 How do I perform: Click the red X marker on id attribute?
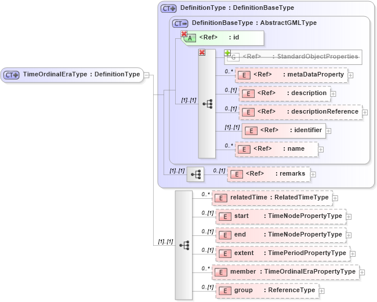(184, 34)
